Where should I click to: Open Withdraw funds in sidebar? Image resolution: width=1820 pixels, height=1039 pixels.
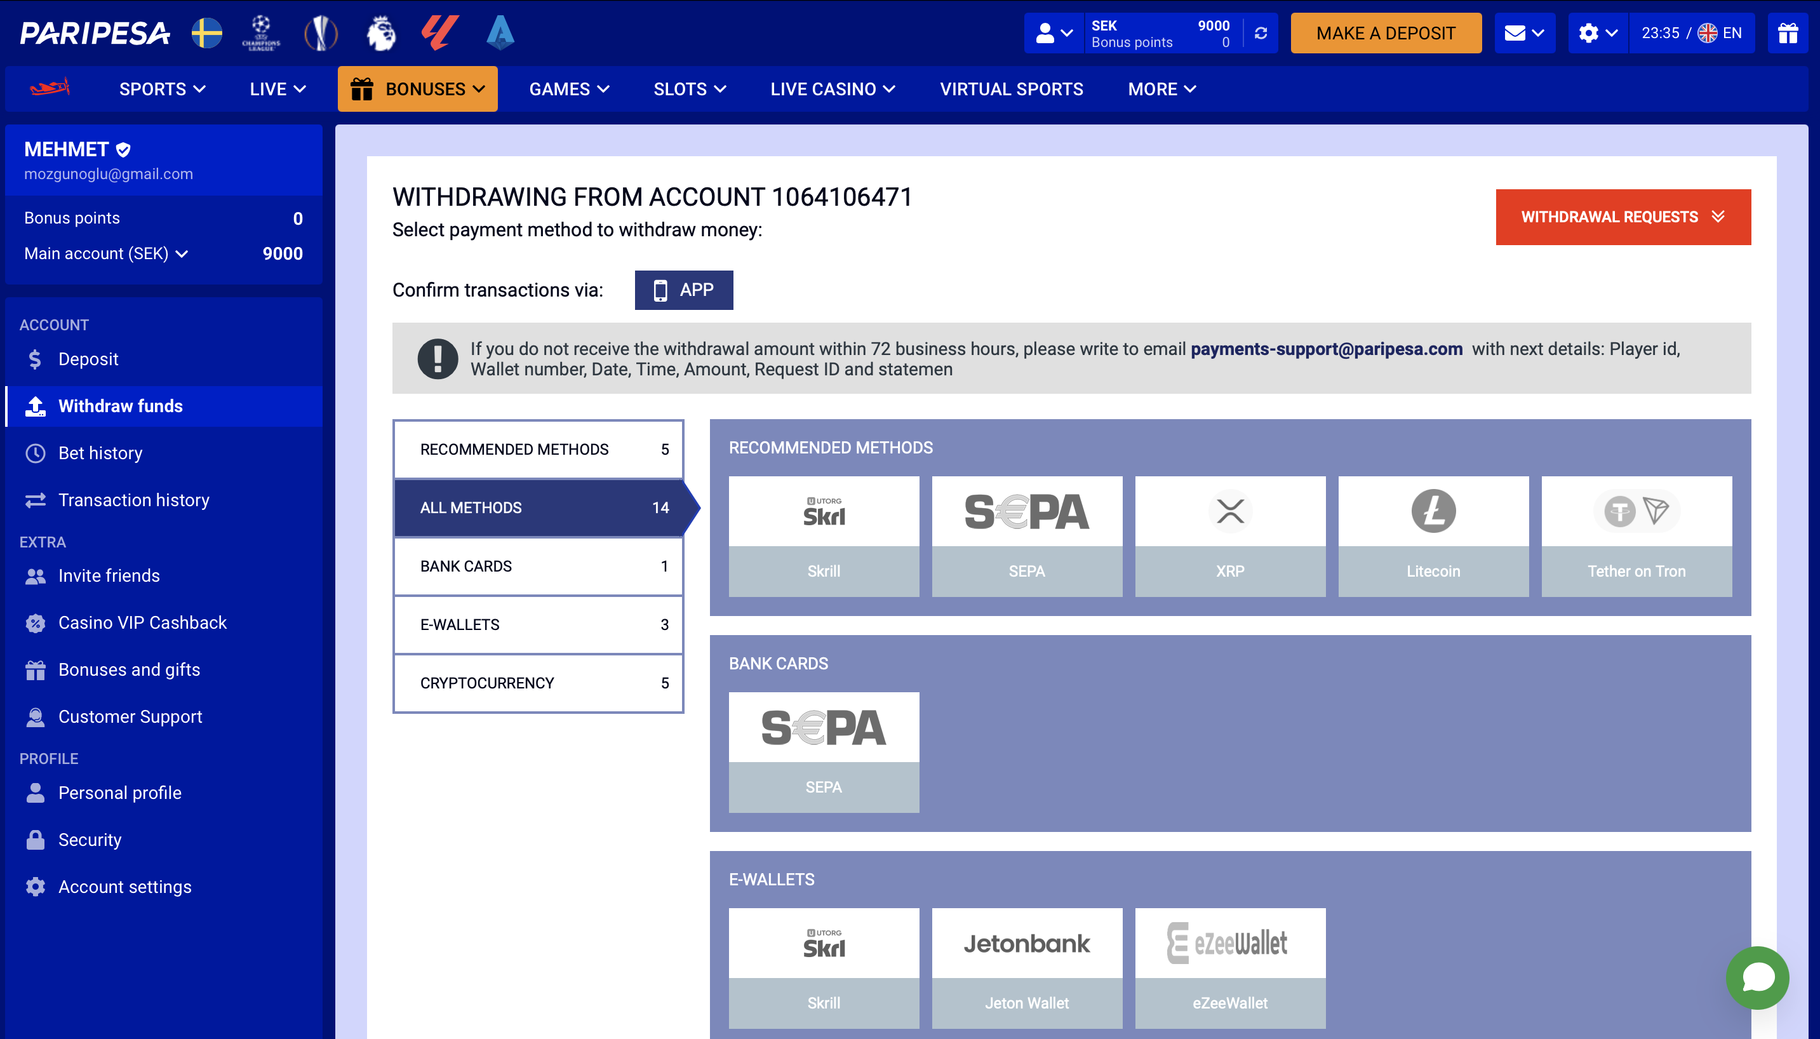point(163,406)
